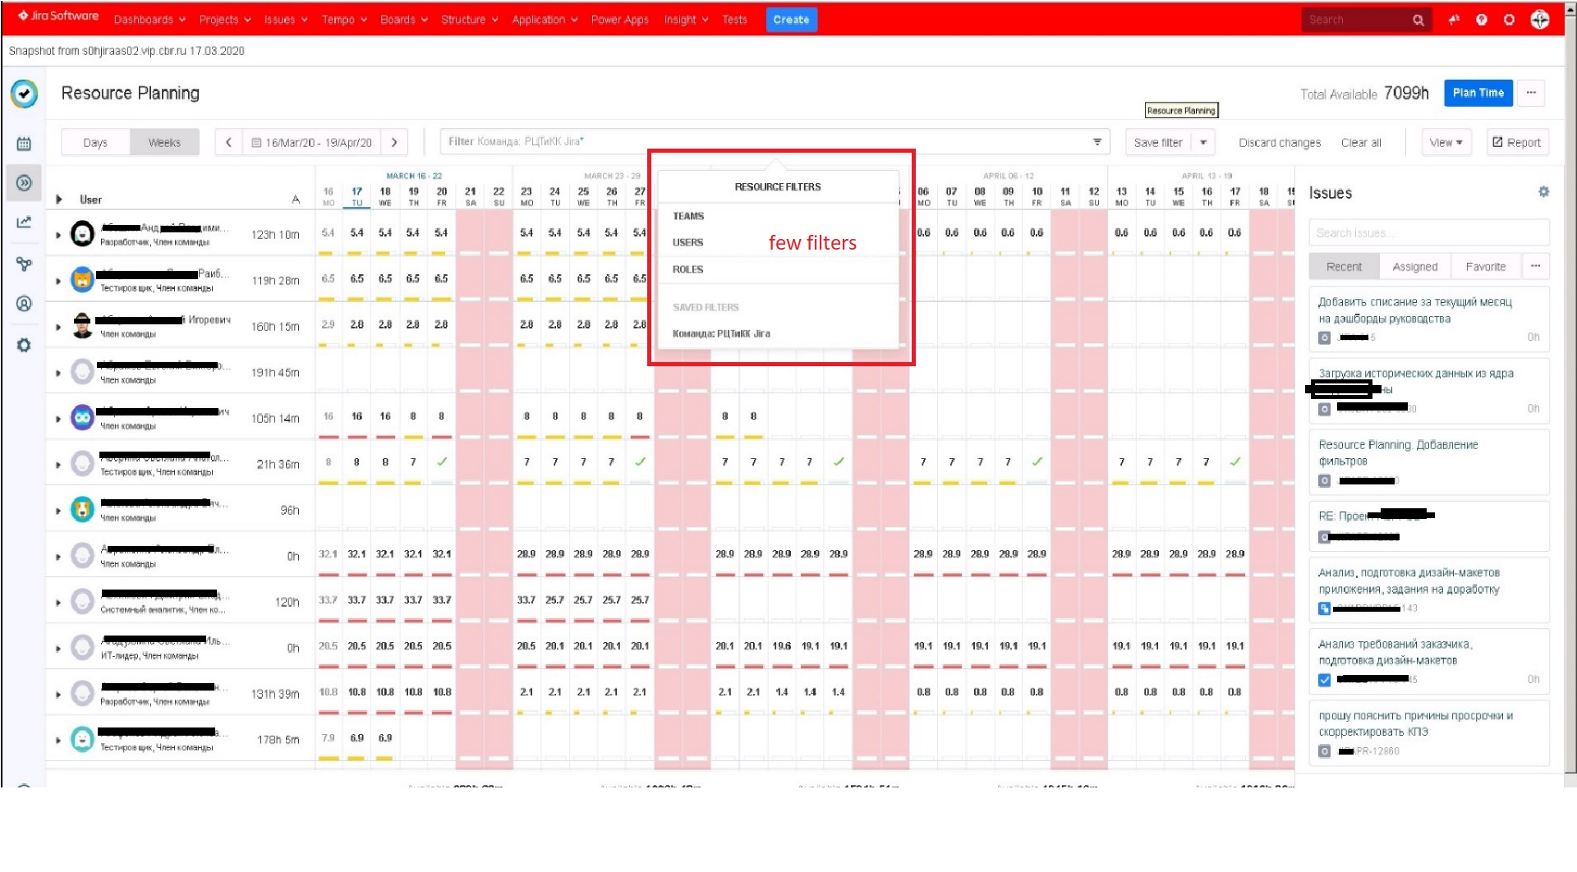Screen dimensions: 1577x872
Task: Open the calendar icon in left sidebar
Action: pyautogui.click(x=24, y=144)
